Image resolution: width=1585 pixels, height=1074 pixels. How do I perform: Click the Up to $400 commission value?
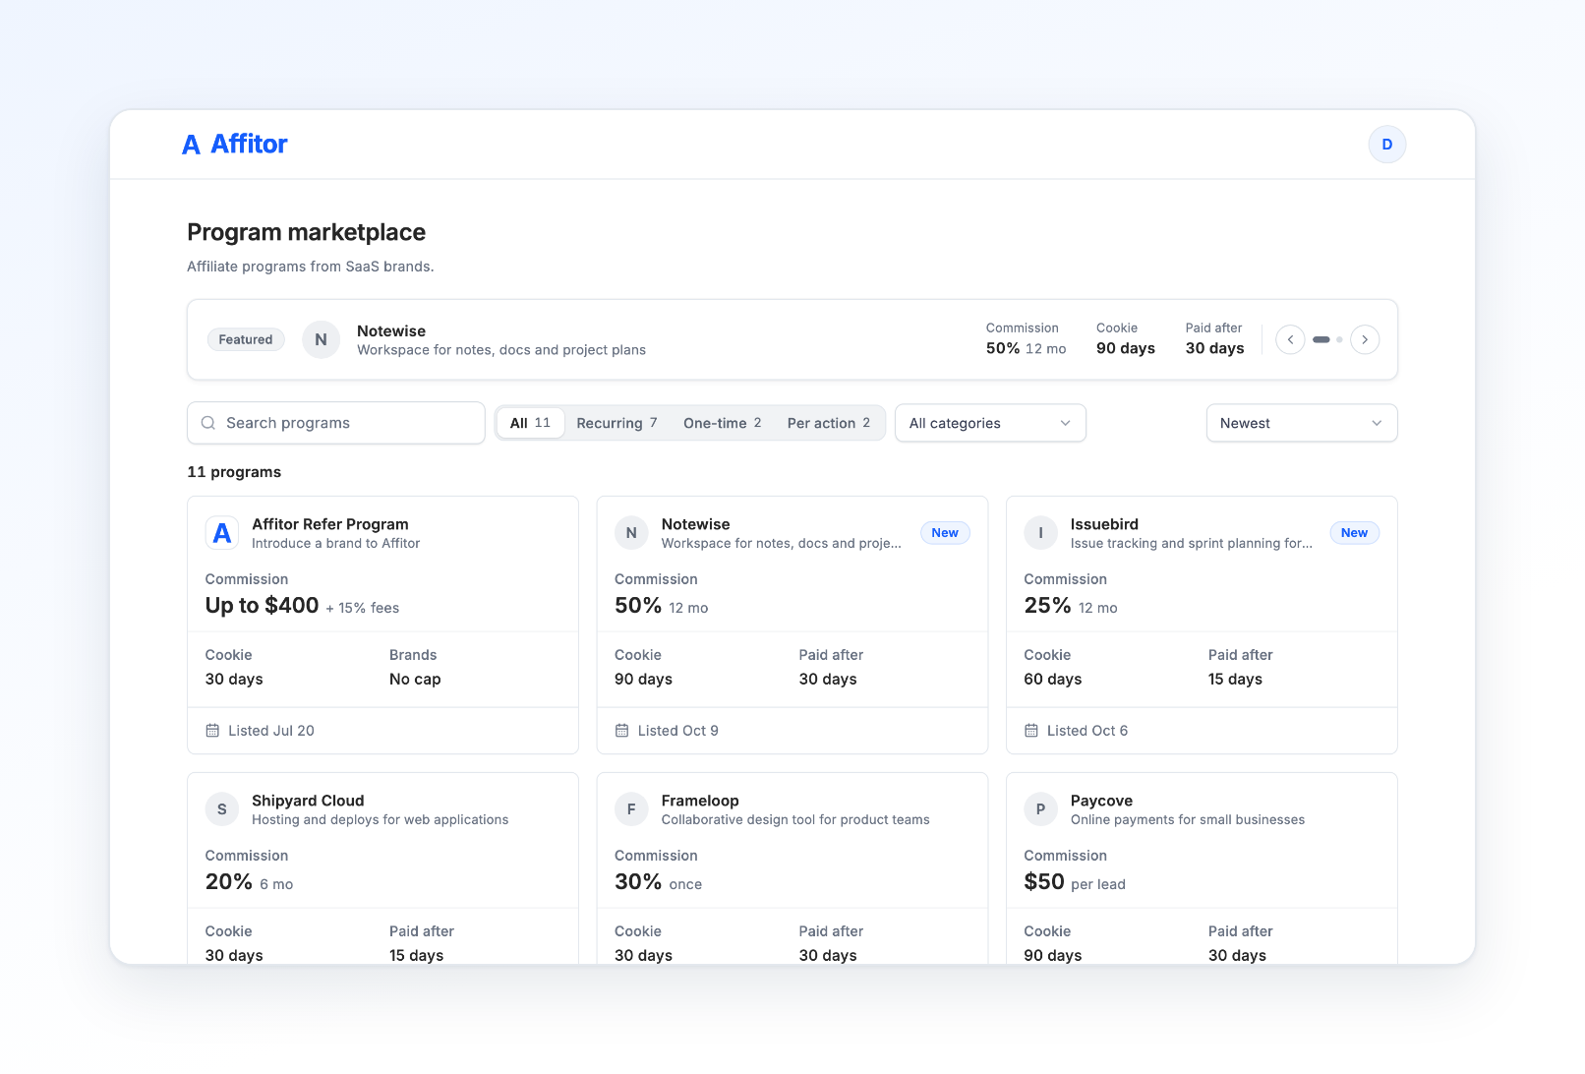click(262, 606)
